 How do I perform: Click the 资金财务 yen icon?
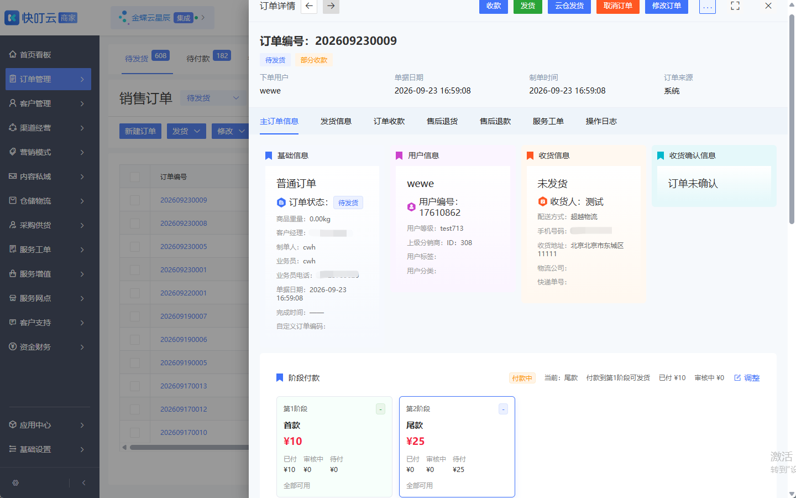click(x=13, y=346)
